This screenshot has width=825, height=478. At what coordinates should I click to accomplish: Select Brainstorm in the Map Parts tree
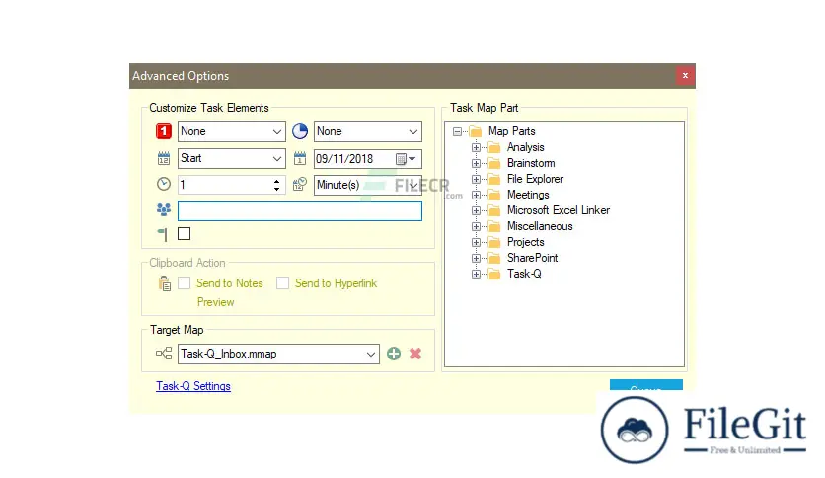pos(531,163)
